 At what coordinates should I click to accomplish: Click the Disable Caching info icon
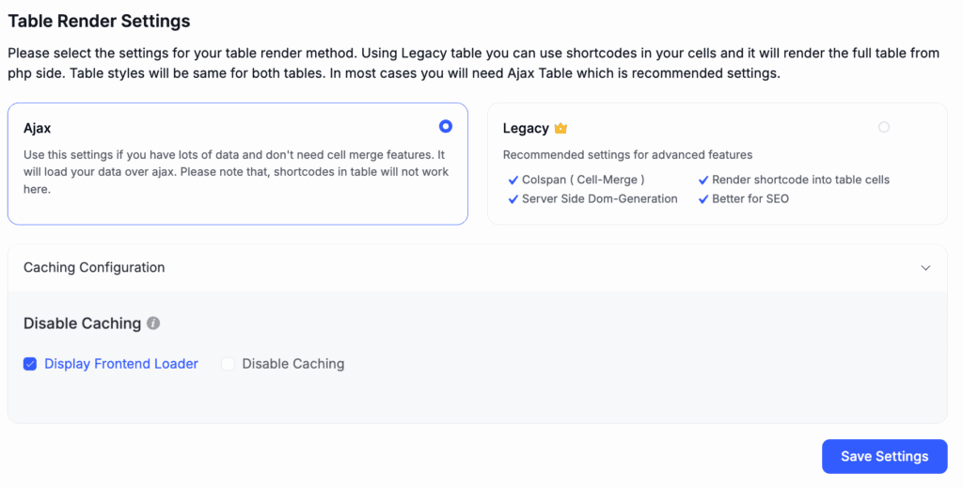[153, 323]
